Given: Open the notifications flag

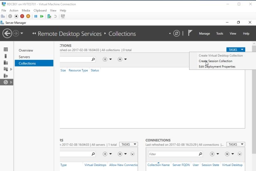Looking at the screenshot, I should (x=190, y=33).
